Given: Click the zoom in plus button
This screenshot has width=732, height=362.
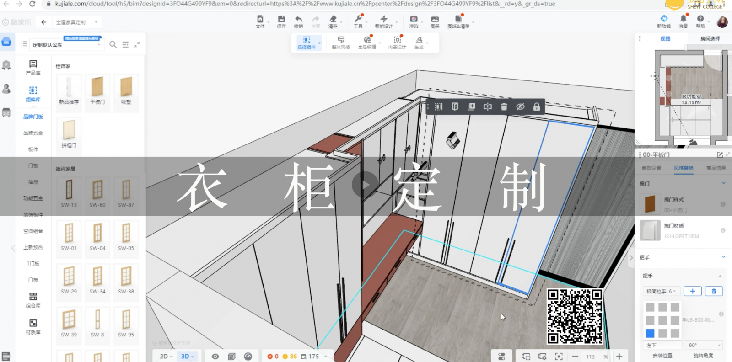Looking at the screenshot, I should pos(619,357).
